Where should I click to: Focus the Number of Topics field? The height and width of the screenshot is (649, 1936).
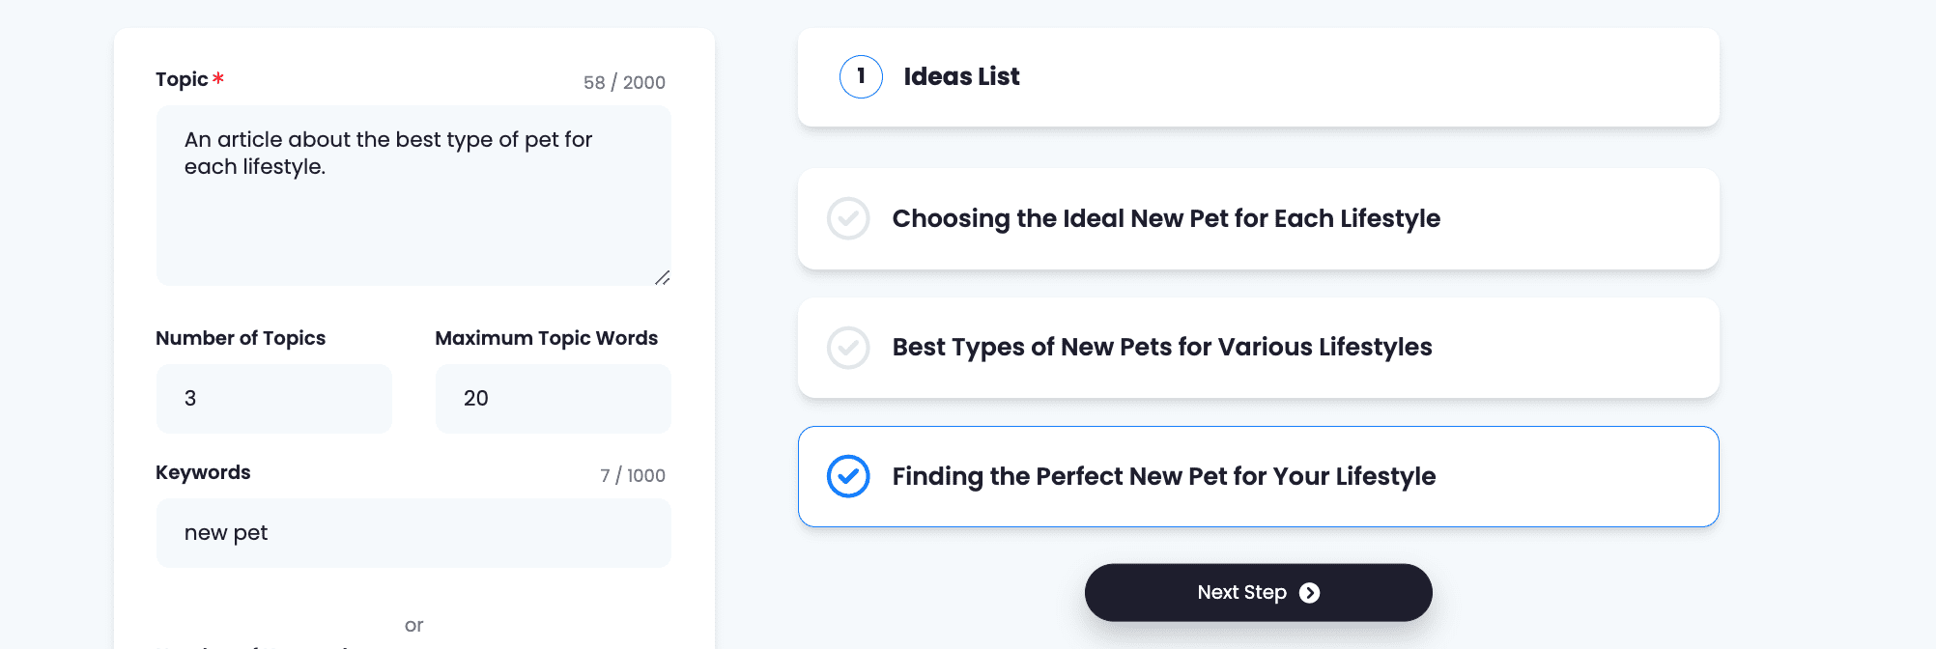274,399
